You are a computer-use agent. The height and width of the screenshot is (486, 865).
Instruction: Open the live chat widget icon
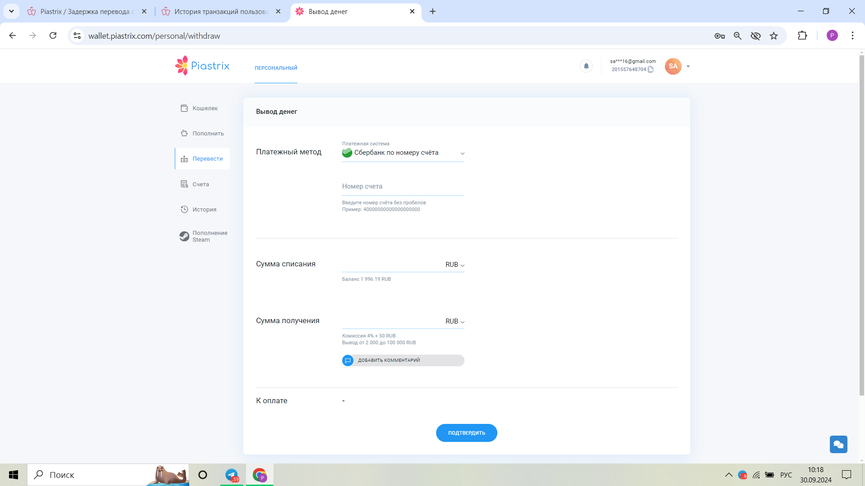(838, 444)
